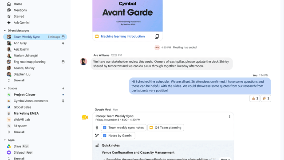Click the party popper reaction chip
284x160 pixels.
coord(266,99)
